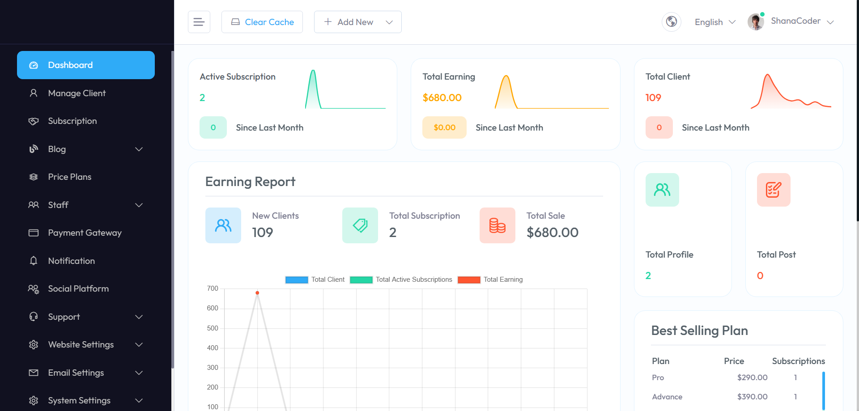This screenshot has width=859, height=411.
Task: Click the Total Sale coins icon
Action: point(497,225)
